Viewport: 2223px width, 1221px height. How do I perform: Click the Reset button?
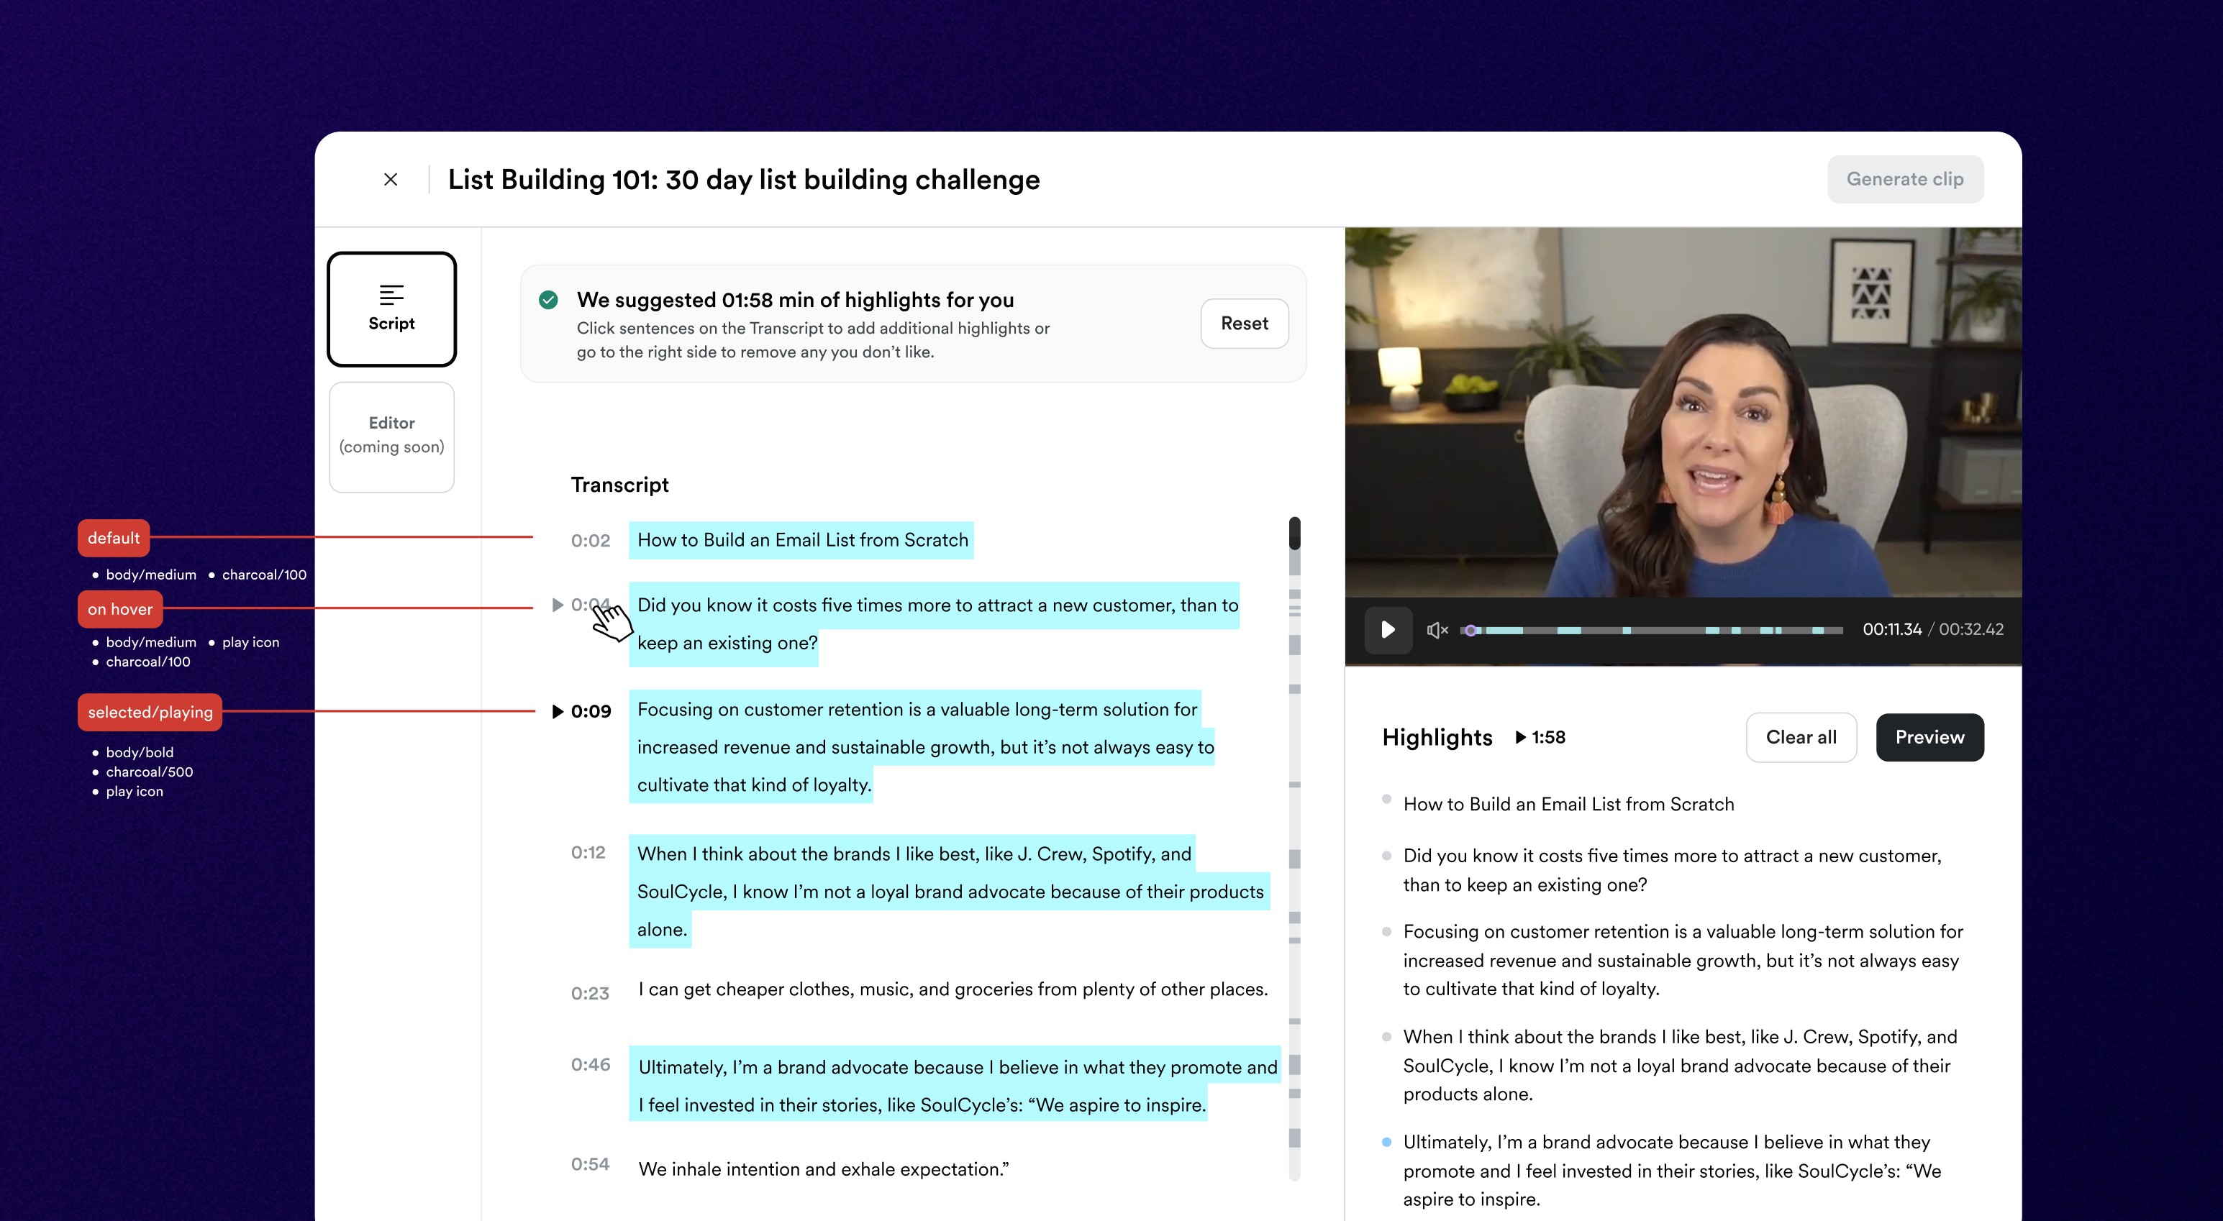point(1244,324)
